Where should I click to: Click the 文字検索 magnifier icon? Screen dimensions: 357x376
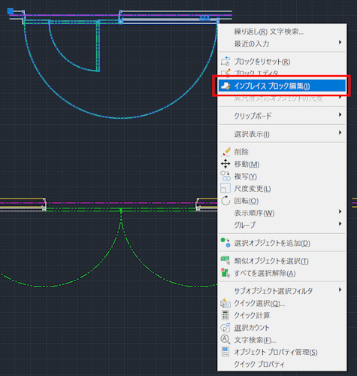point(225,340)
